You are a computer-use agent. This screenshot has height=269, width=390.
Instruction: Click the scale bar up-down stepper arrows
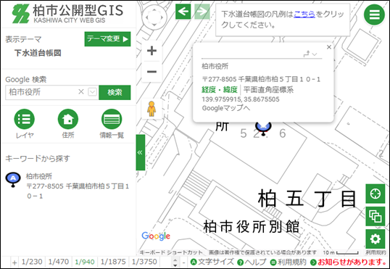pos(175,262)
